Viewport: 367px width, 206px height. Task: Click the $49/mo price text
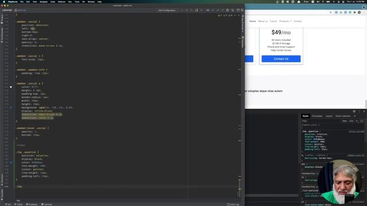point(281,33)
